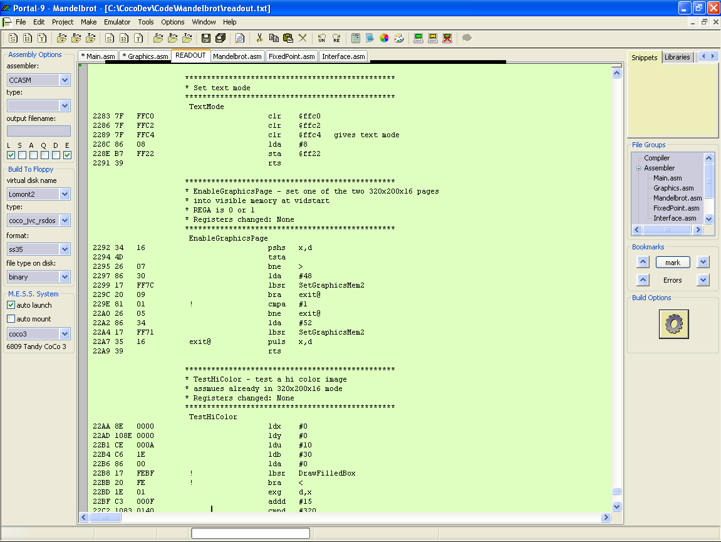Switch to the FixedPoint.asm tab

coord(291,56)
